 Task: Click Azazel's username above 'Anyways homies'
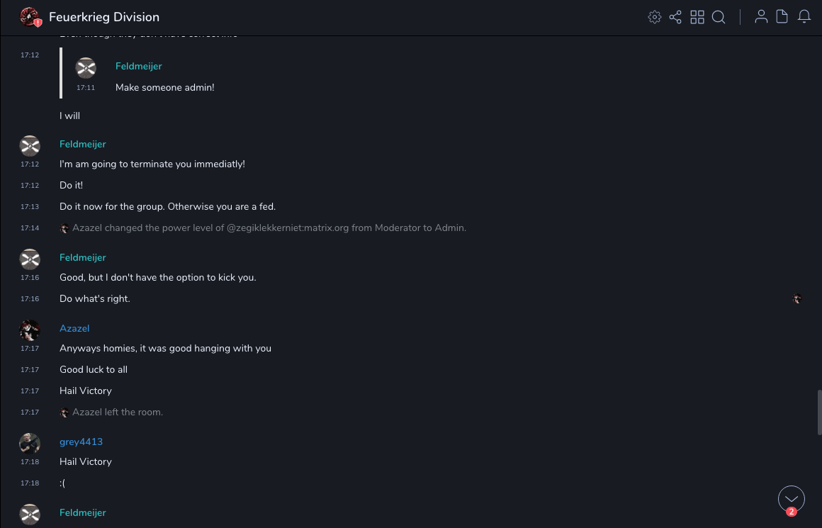[74, 328]
